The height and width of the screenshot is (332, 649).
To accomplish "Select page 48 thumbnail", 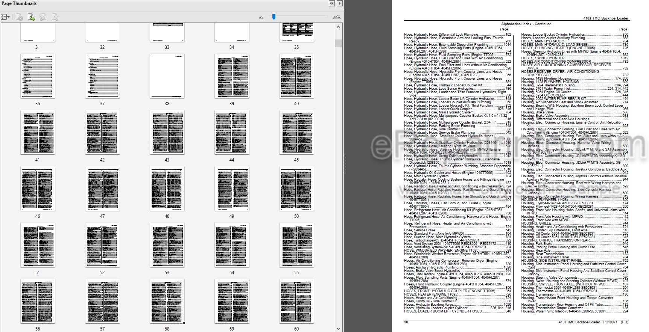I will point(167,189).
